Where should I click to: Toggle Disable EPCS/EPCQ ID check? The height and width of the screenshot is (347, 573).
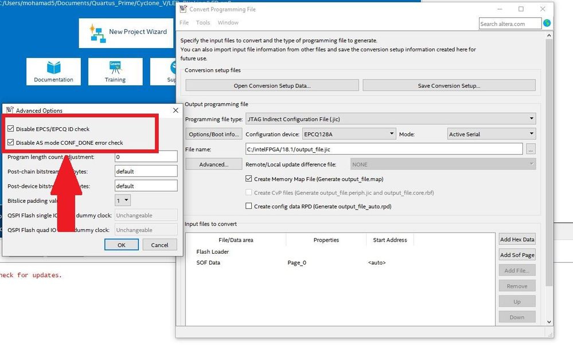pos(10,128)
